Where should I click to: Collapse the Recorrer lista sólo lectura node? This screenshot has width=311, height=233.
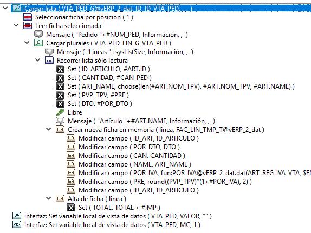38,60
